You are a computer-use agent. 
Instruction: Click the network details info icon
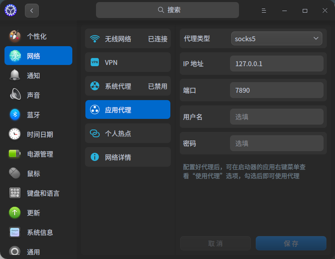click(x=95, y=157)
